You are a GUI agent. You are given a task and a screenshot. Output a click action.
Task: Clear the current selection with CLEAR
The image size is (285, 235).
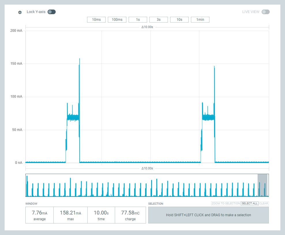[264, 203]
